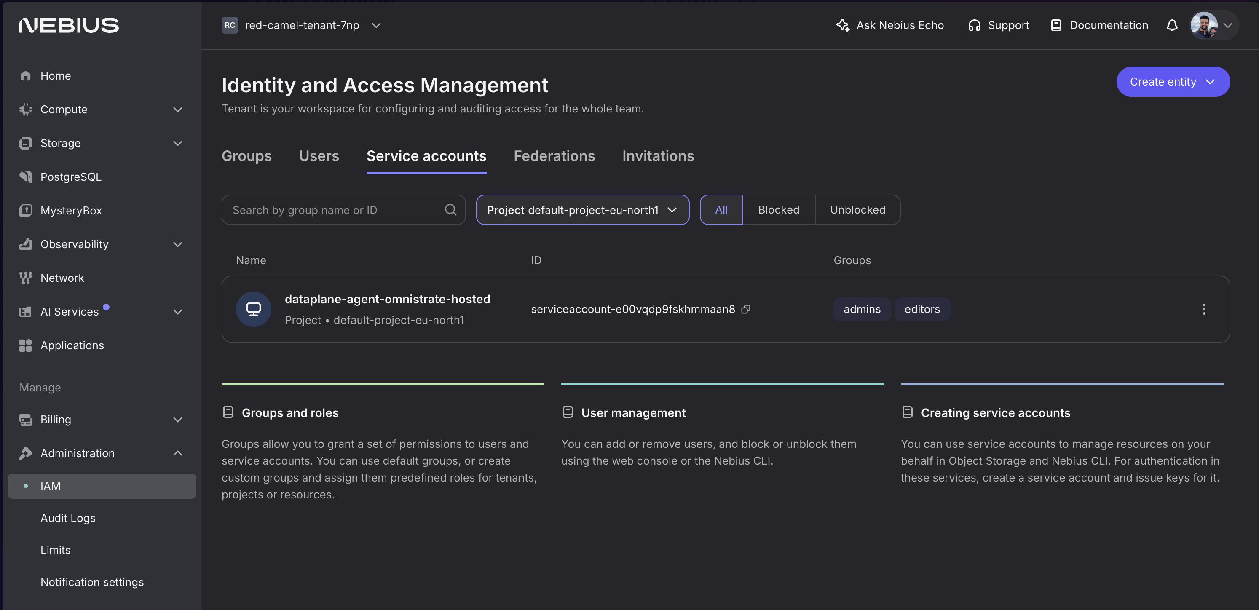Filter by Blocked accounts
The height and width of the screenshot is (610, 1259).
point(778,210)
